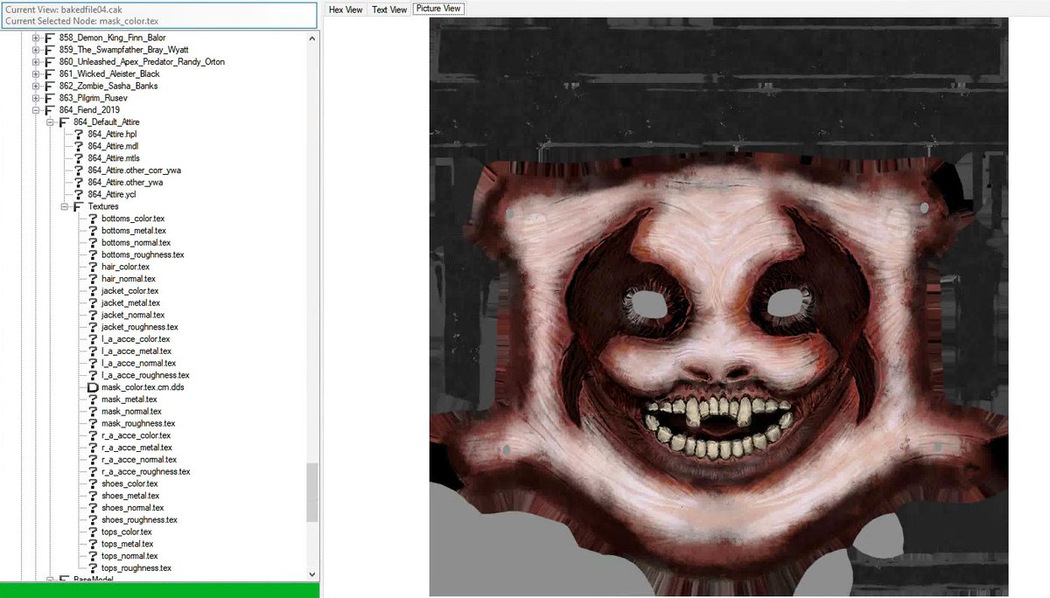Image resolution: width=1050 pixels, height=598 pixels.
Task: Select r_a_acce_normal.tex texture
Action: click(139, 459)
